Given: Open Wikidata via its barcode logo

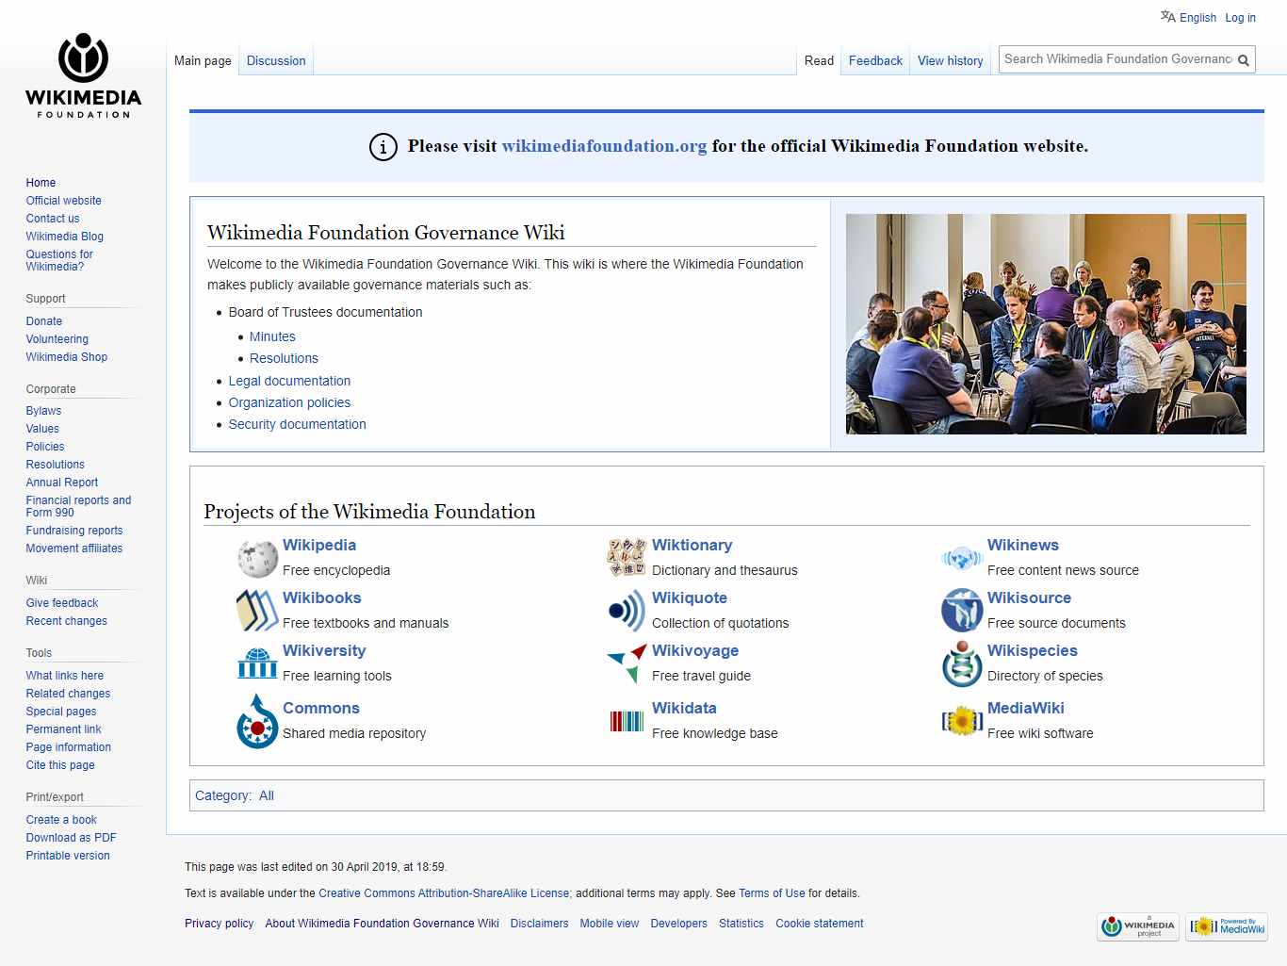Looking at the screenshot, I should click(x=626, y=721).
